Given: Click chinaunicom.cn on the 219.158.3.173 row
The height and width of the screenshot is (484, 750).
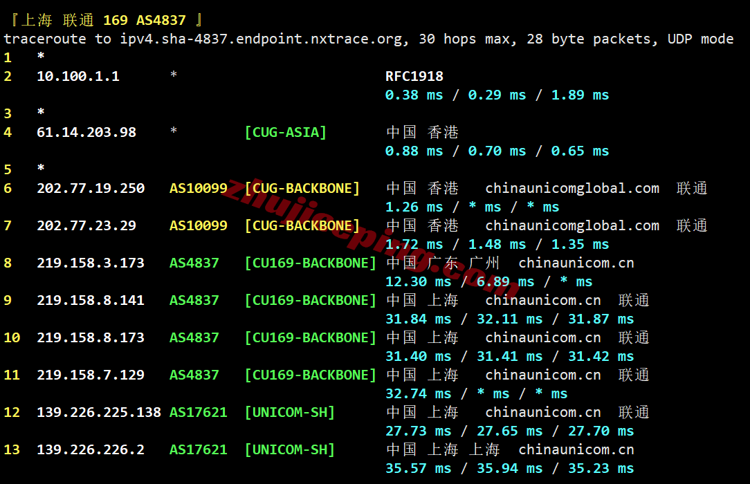Looking at the screenshot, I should click(576, 263).
